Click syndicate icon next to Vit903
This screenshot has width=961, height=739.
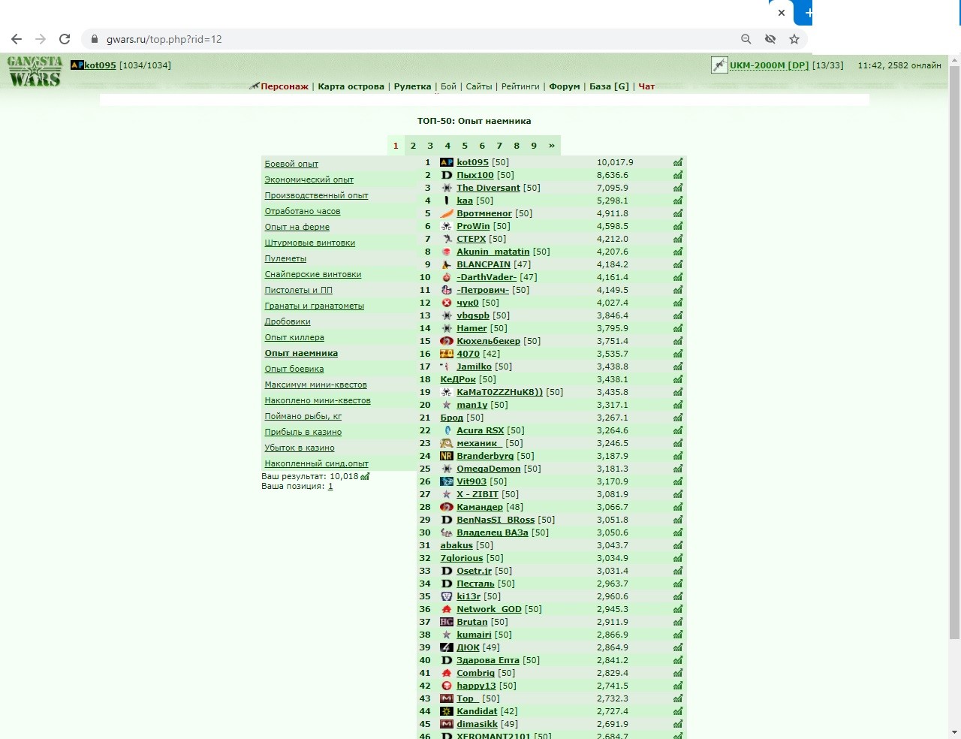(x=447, y=481)
